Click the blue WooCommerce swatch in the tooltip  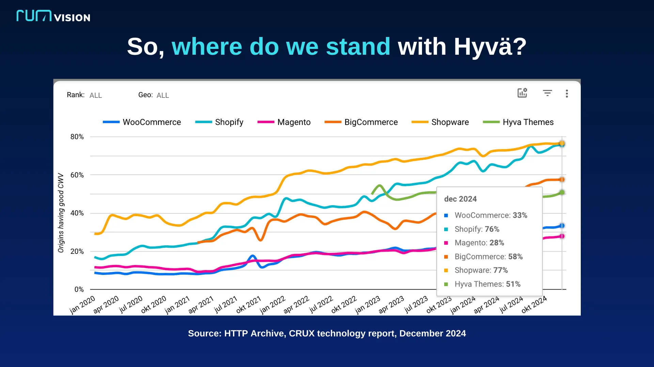click(x=446, y=215)
